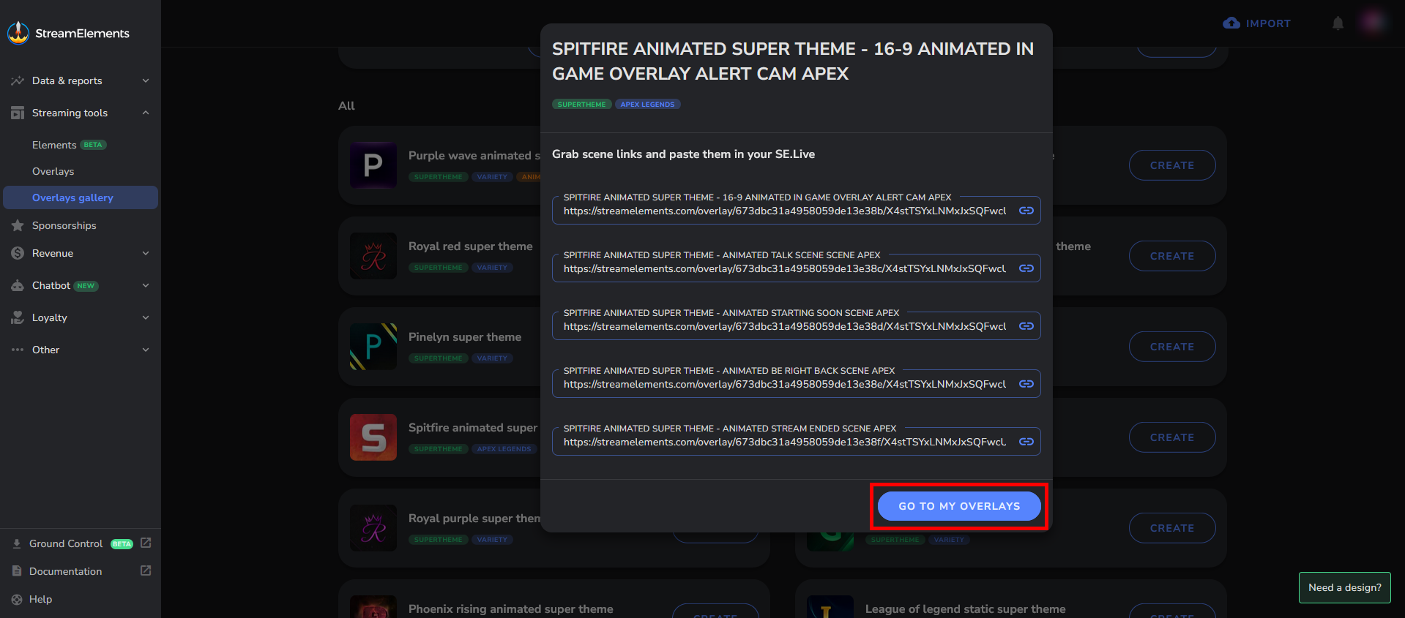Click Create in Pinelyn theme row
Viewport: 1405px width, 618px height.
1172,347
